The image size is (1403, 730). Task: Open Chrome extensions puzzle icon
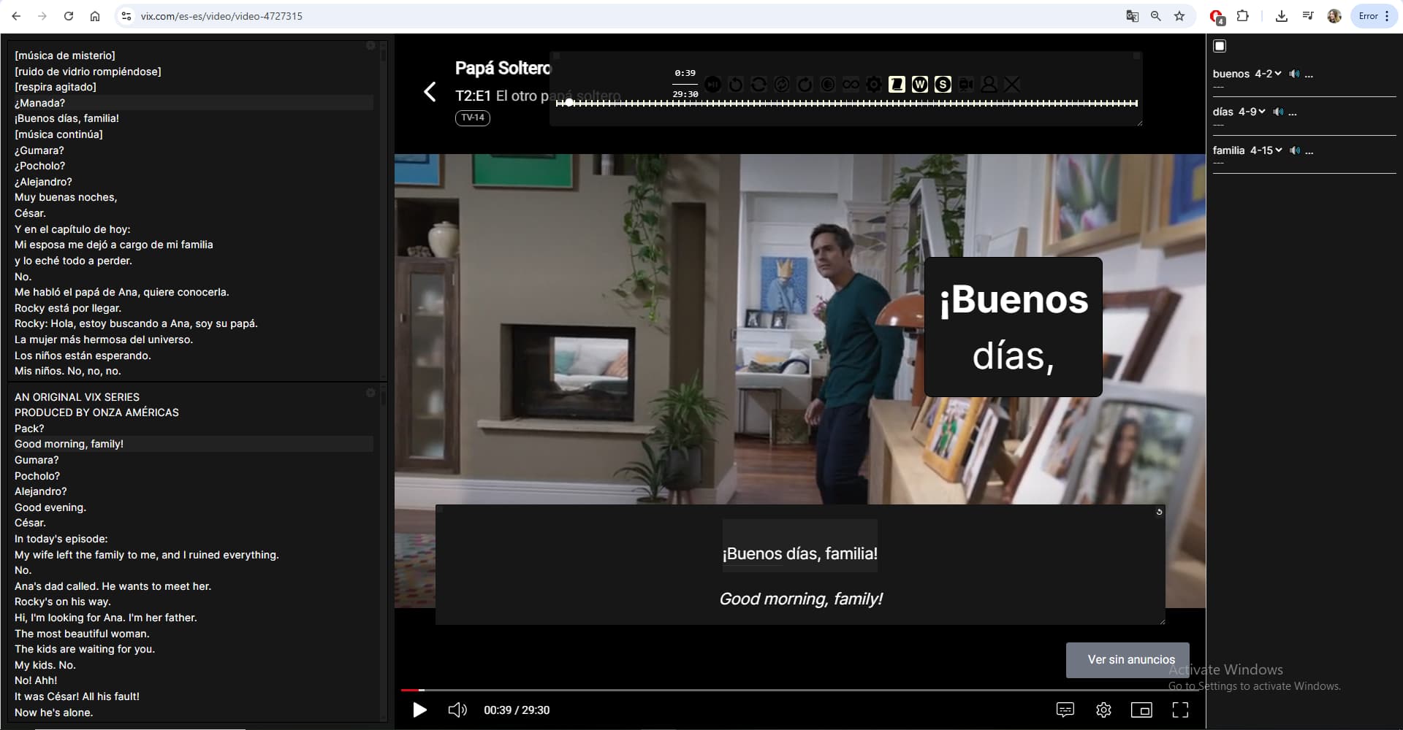point(1242,16)
